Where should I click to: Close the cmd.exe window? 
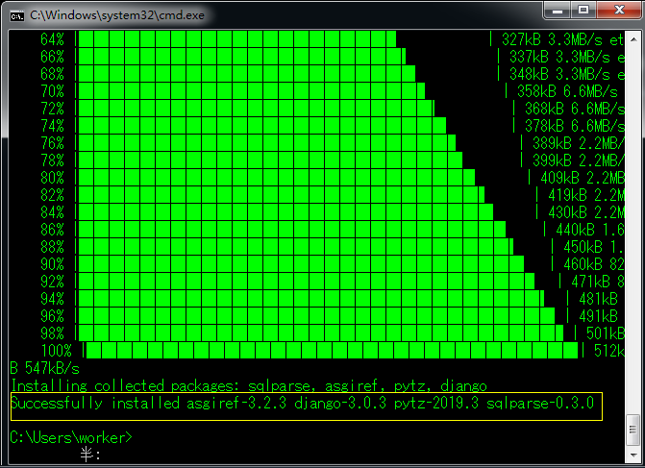(619, 10)
